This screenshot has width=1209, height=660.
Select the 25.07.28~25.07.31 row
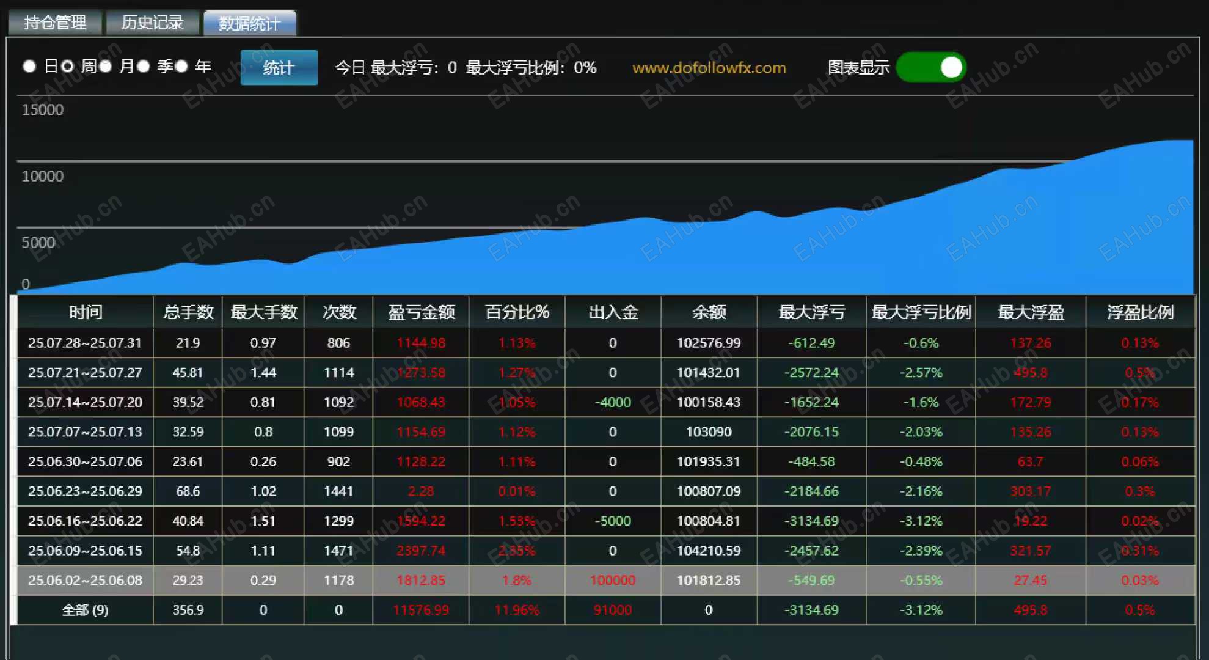pyautogui.click(x=85, y=343)
